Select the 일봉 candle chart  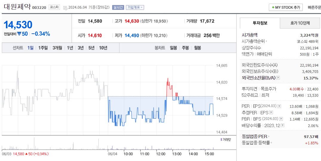coord(173,48)
